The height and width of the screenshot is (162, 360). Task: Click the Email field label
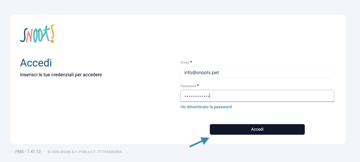click(185, 62)
